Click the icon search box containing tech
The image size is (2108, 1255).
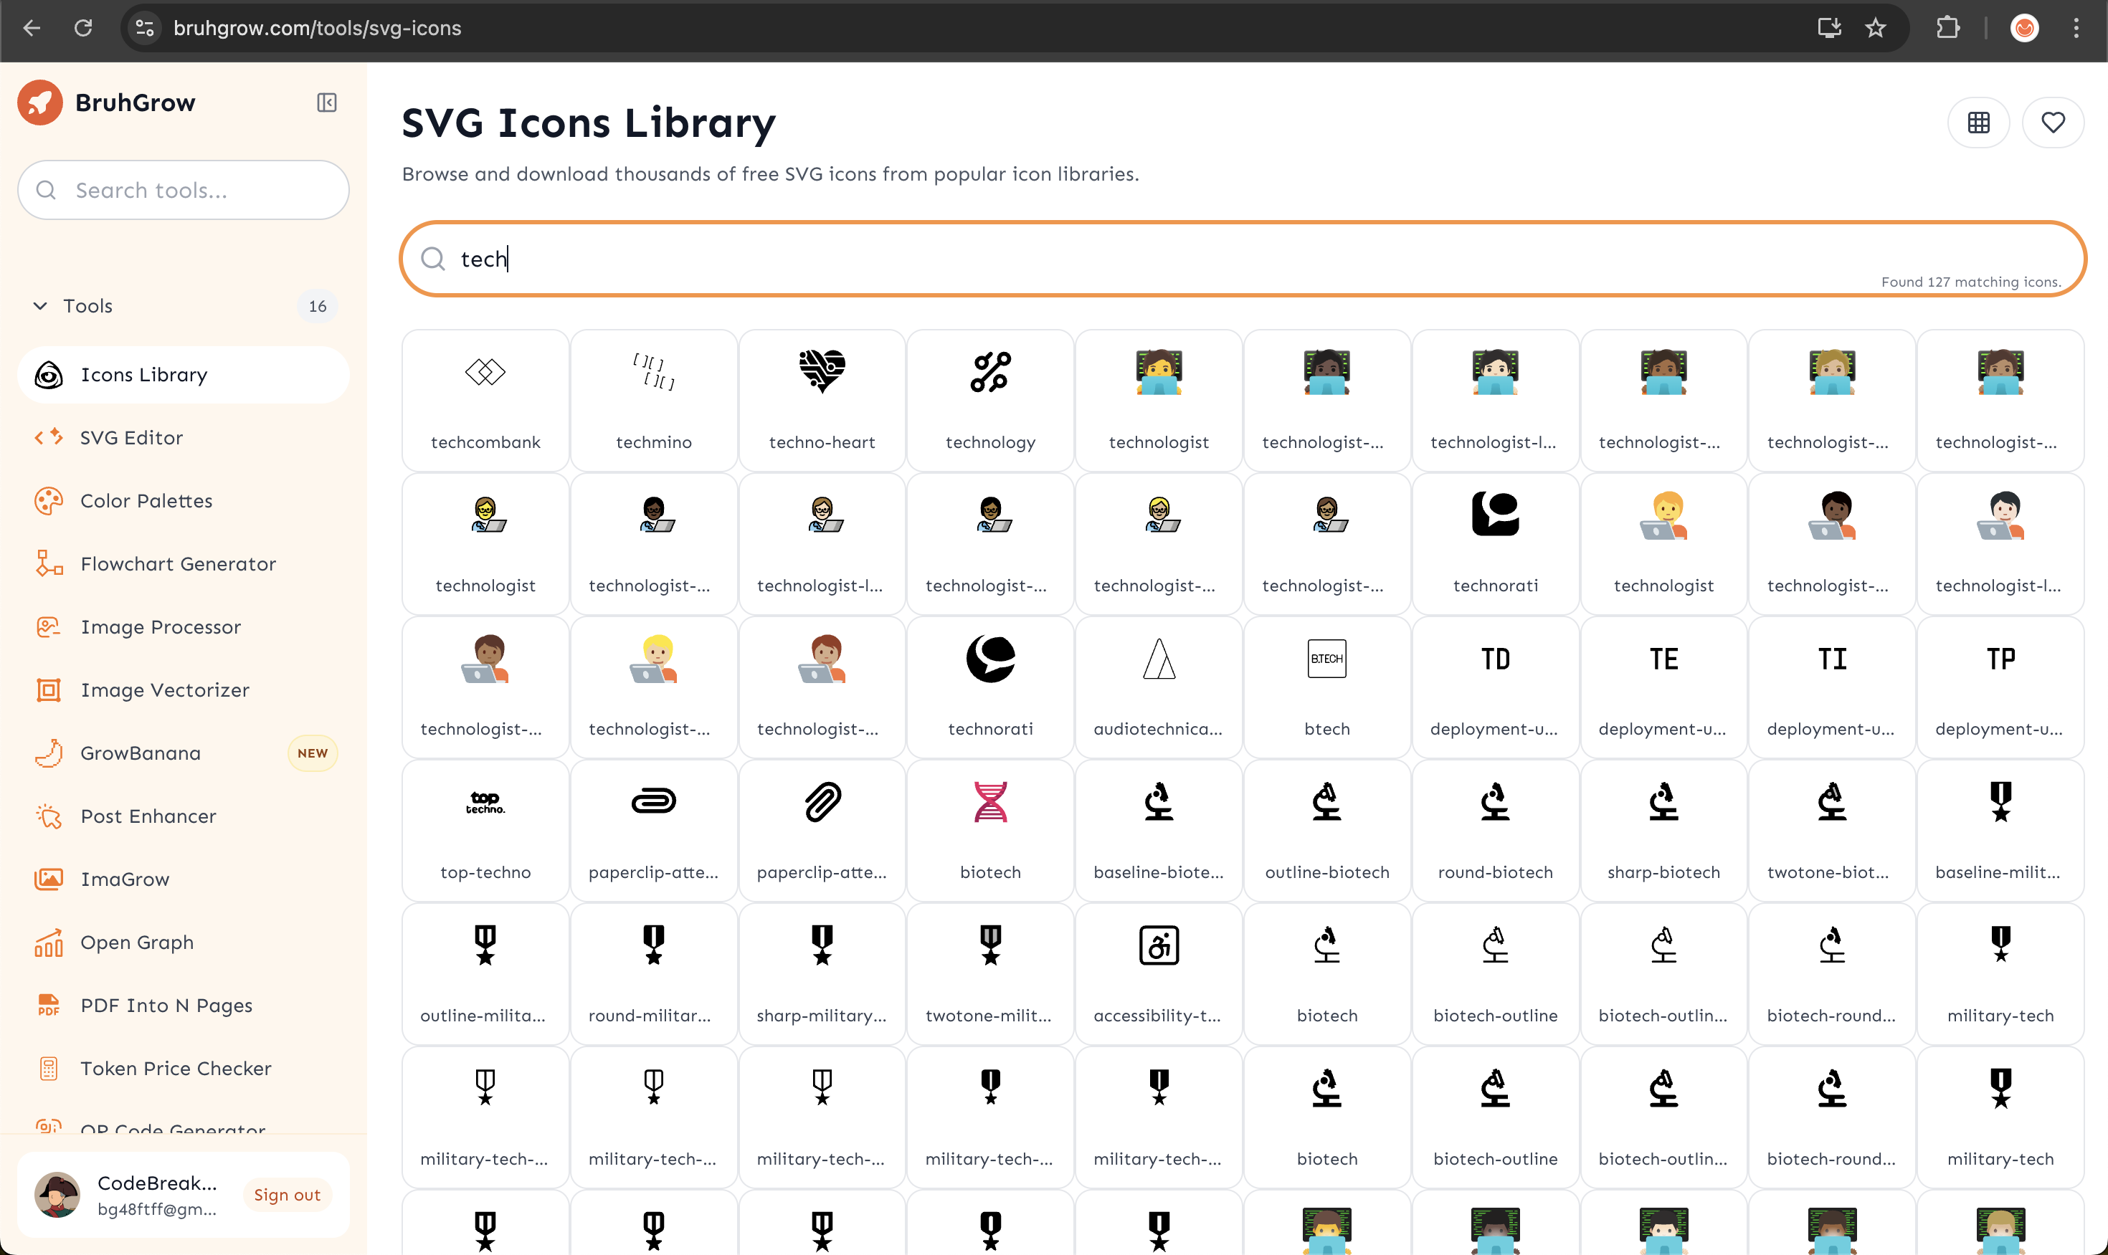(x=1243, y=259)
